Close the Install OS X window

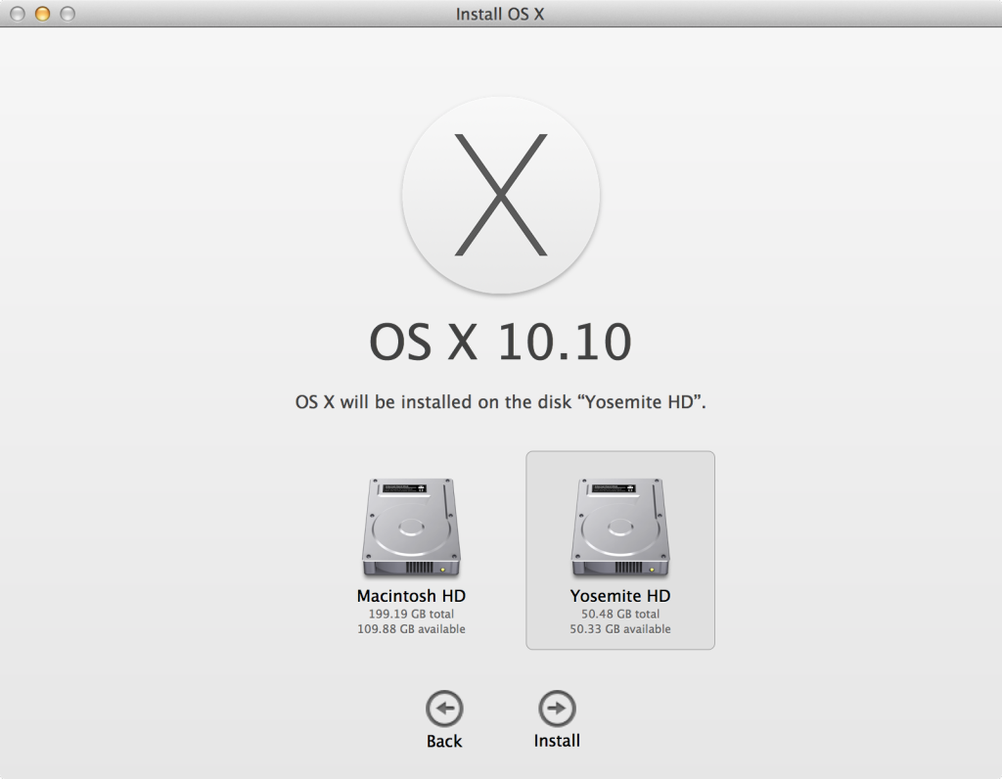coord(18,14)
